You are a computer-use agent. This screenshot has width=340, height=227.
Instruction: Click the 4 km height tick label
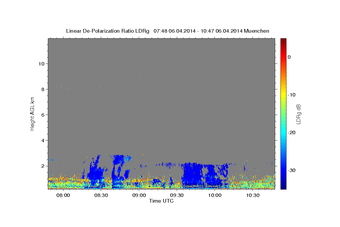(42, 140)
